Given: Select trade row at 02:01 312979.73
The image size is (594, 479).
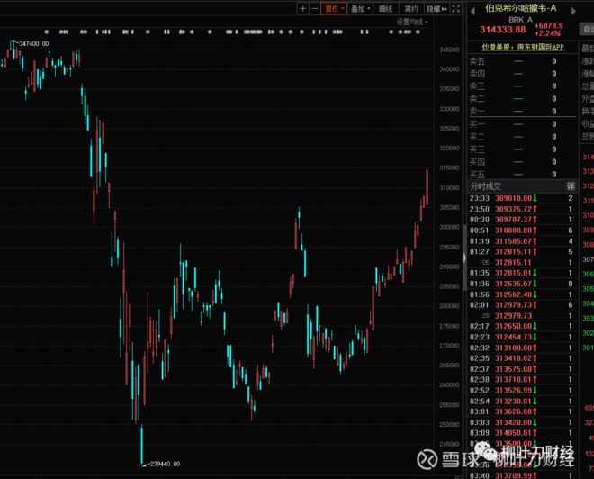Looking at the screenshot, I should pyautogui.click(x=522, y=305).
